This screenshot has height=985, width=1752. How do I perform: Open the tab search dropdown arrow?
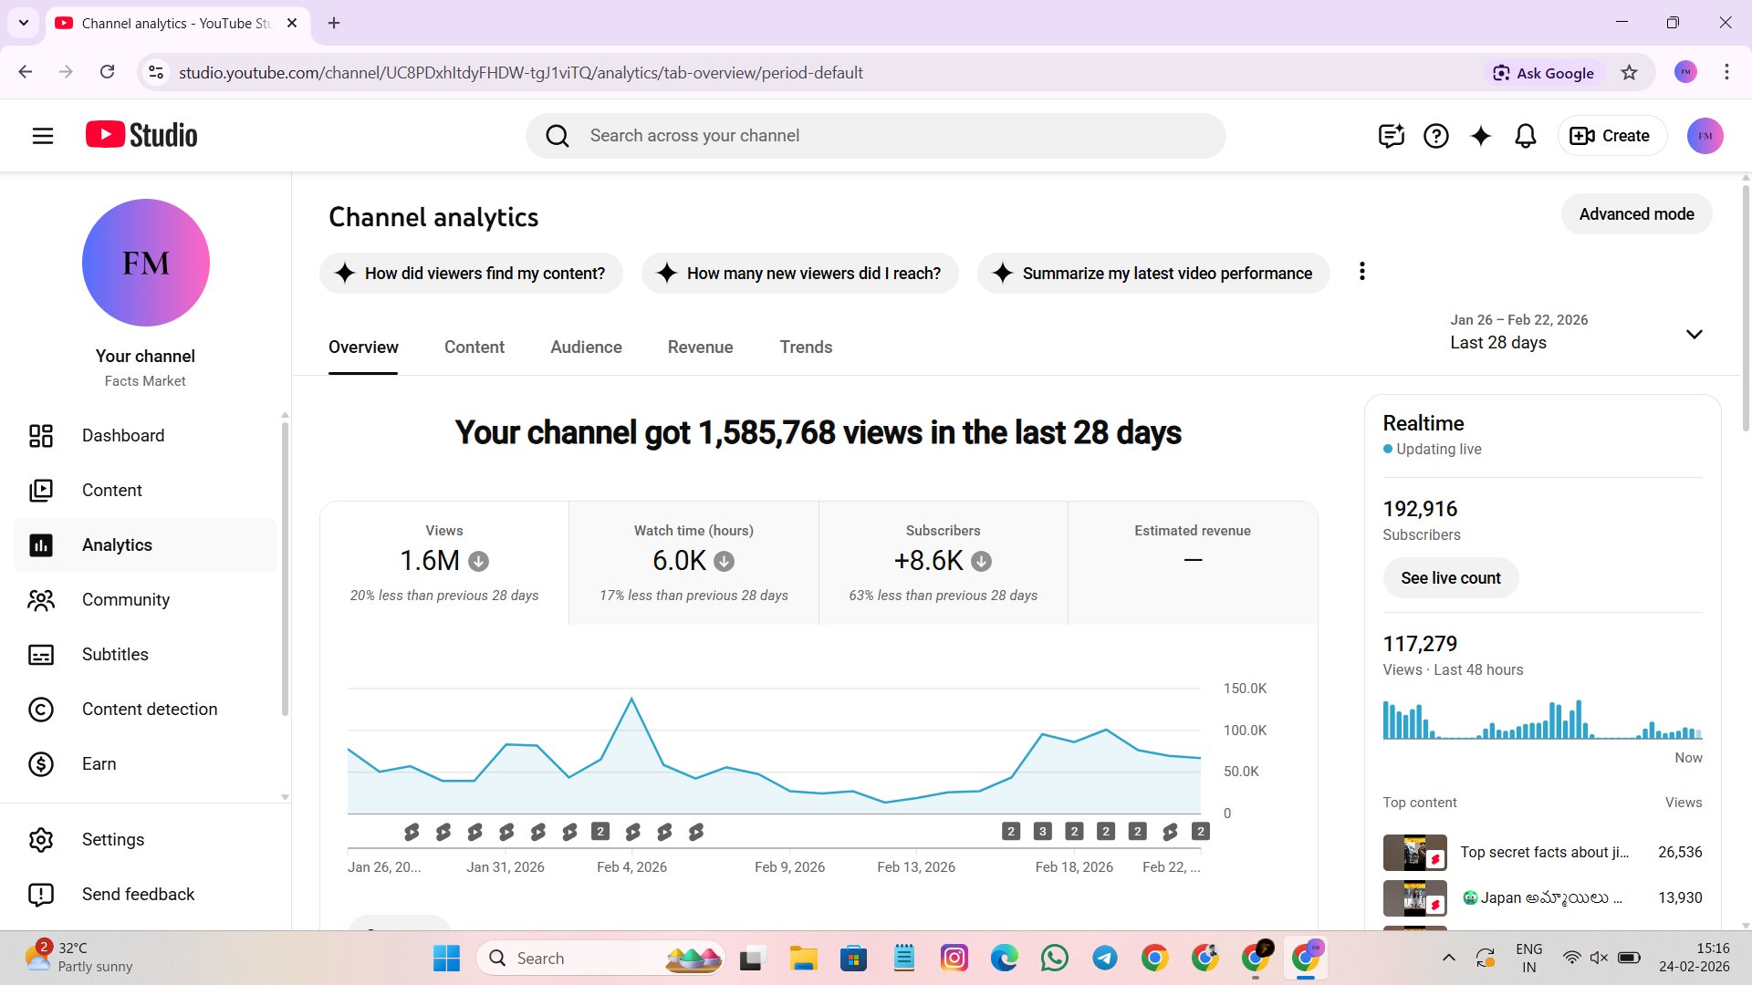click(24, 23)
